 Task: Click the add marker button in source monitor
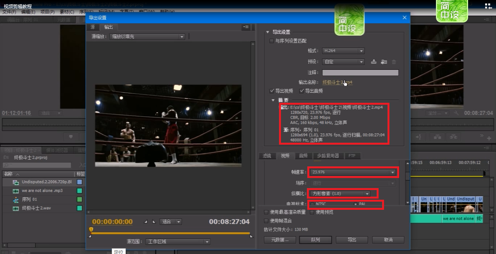pyautogui.click(x=71, y=137)
